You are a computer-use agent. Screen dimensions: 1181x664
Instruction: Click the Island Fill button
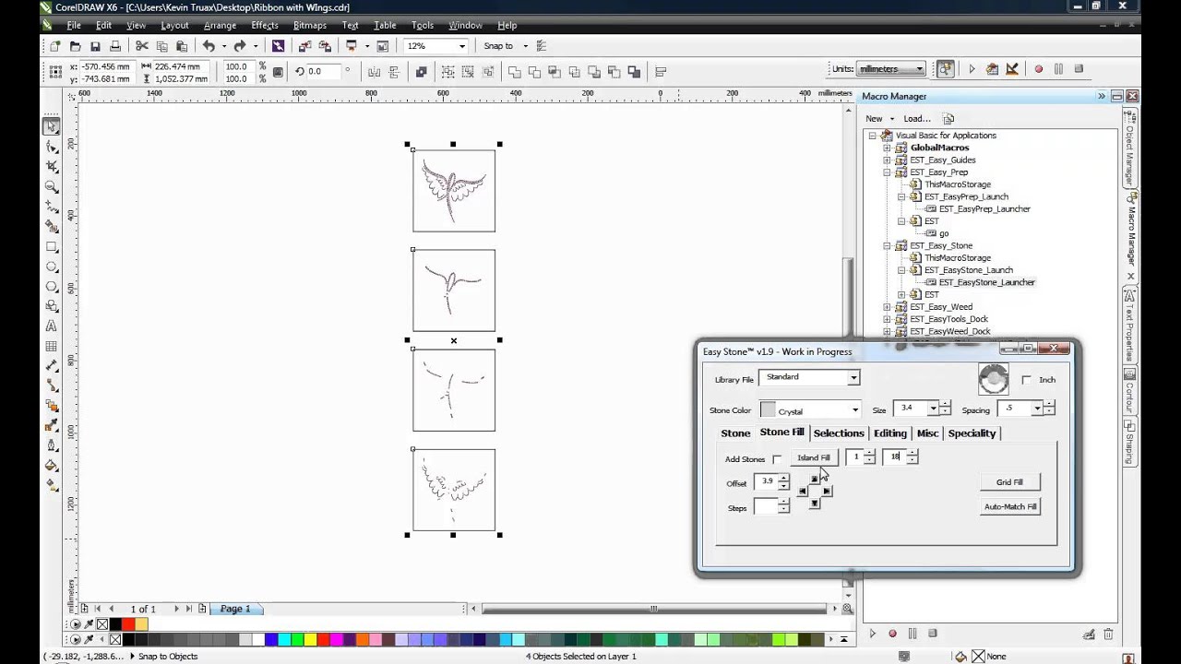pos(814,457)
